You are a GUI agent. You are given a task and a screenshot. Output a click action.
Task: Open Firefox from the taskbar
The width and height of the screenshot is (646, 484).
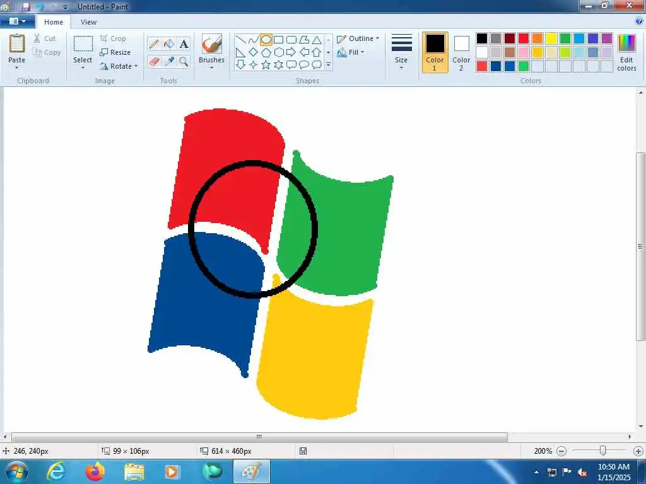(x=95, y=471)
